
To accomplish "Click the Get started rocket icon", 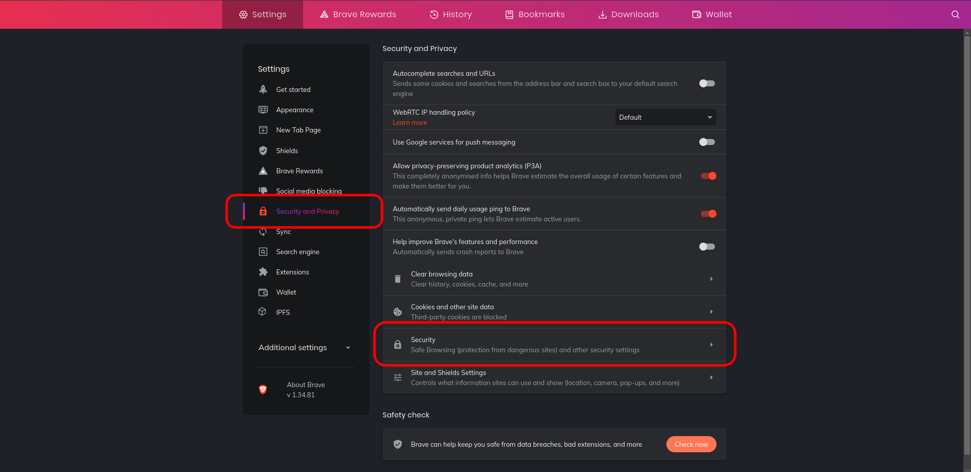I will pyautogui.click(x=263, y=89).
